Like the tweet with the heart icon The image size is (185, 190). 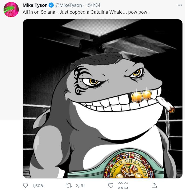[x=111, y=185]
